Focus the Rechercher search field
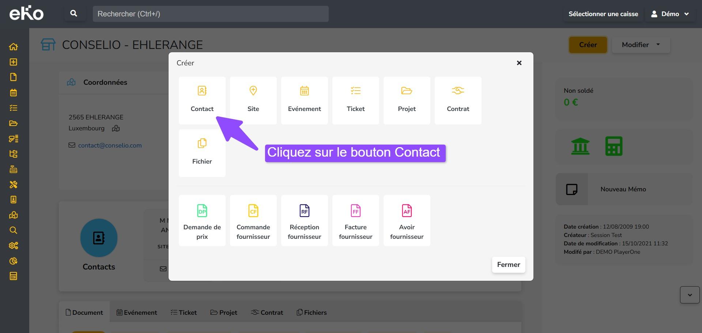Image resolution: width=702 pixels, height=333 pixels. pos(210,14)
